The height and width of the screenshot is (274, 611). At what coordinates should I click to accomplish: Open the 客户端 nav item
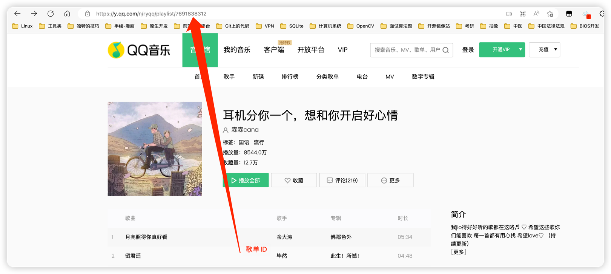[274, 50]
